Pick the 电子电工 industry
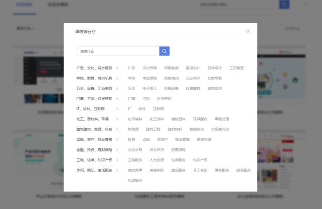The image size is (322, 209). (149, 88)
